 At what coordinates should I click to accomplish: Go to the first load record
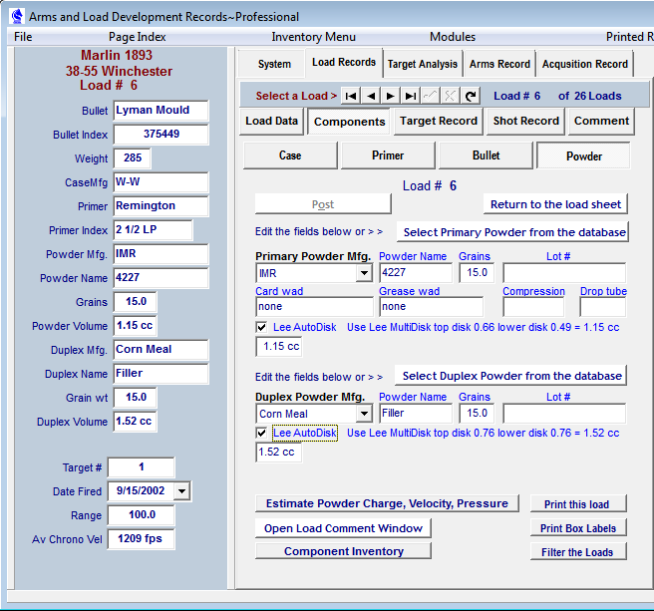(351, 96)
